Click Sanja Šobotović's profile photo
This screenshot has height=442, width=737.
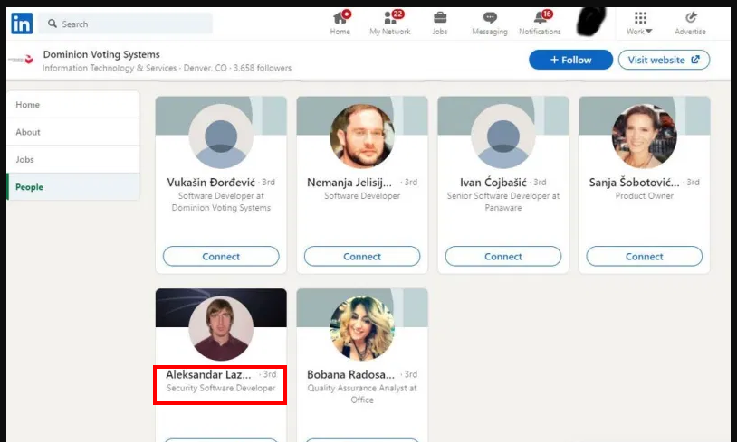pos(644,136)
